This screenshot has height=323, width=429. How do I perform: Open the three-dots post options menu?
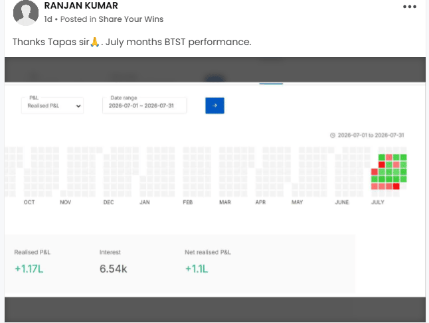tap(410, 7)
